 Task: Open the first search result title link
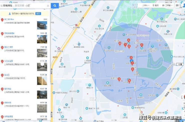[x=9, y=19]
